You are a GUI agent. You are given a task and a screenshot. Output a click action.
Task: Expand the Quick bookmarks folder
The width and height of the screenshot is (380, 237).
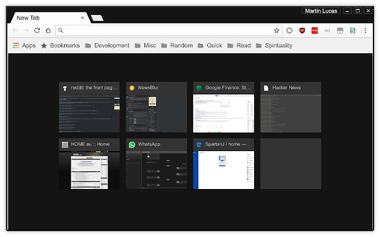(x=210, y=46)
